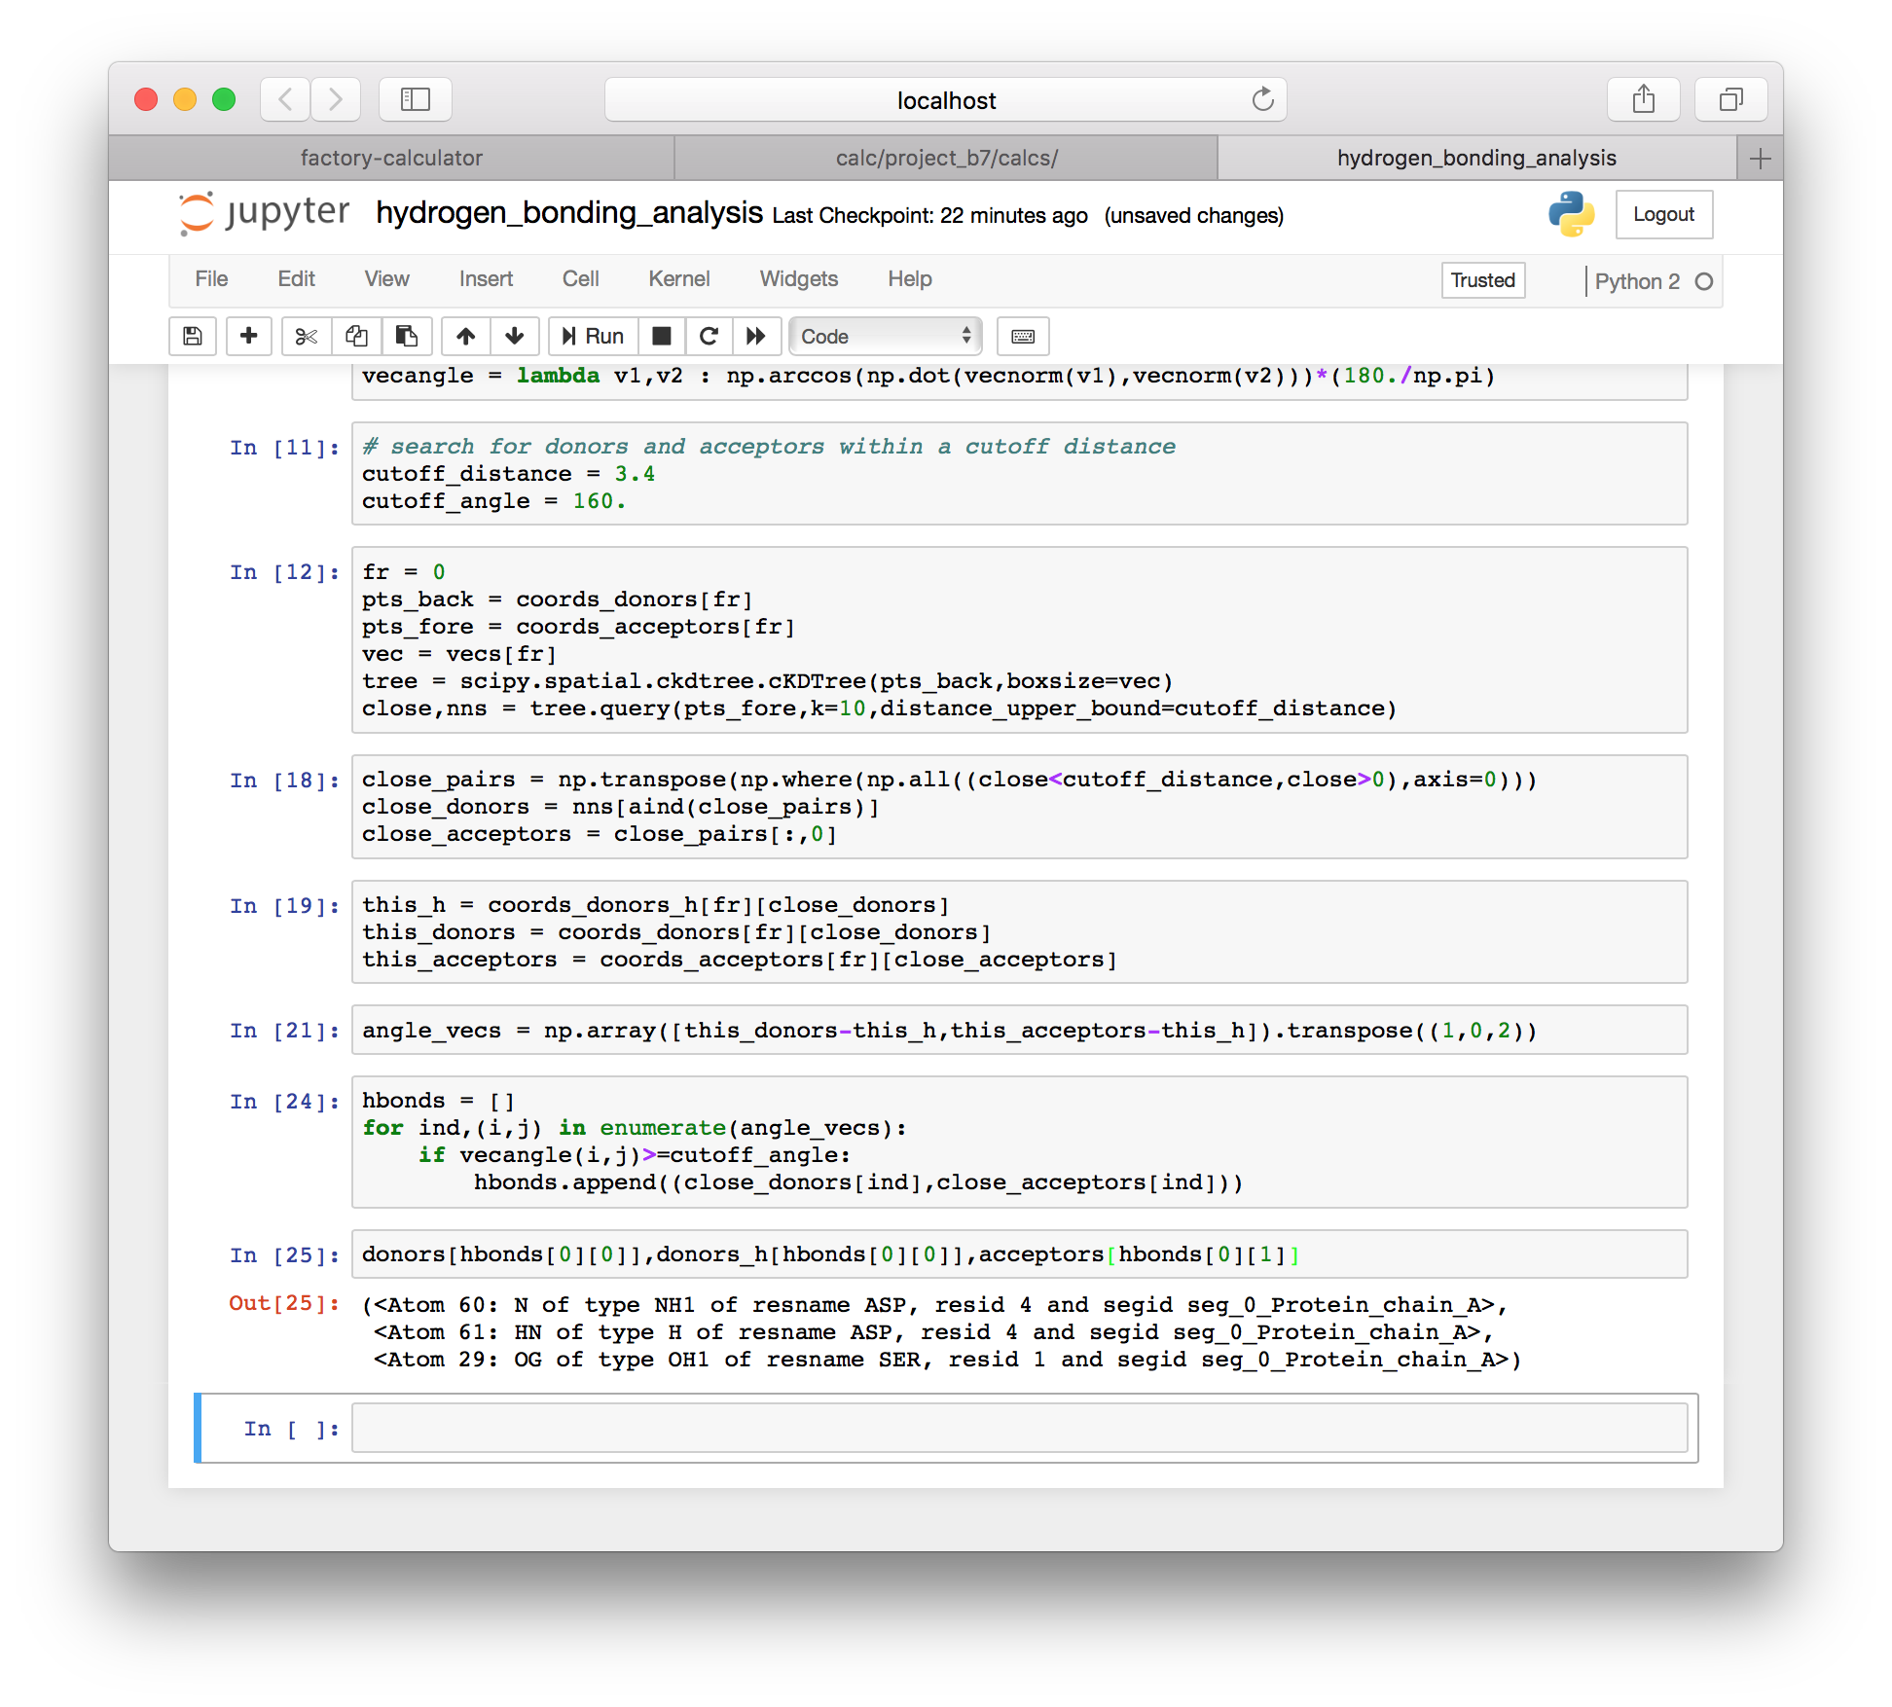
Task: Open the Edit menu
Action: pos(296,279)
